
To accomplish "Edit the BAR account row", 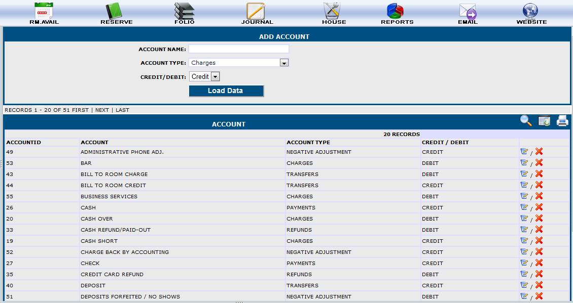I will (x=524, y=162).
